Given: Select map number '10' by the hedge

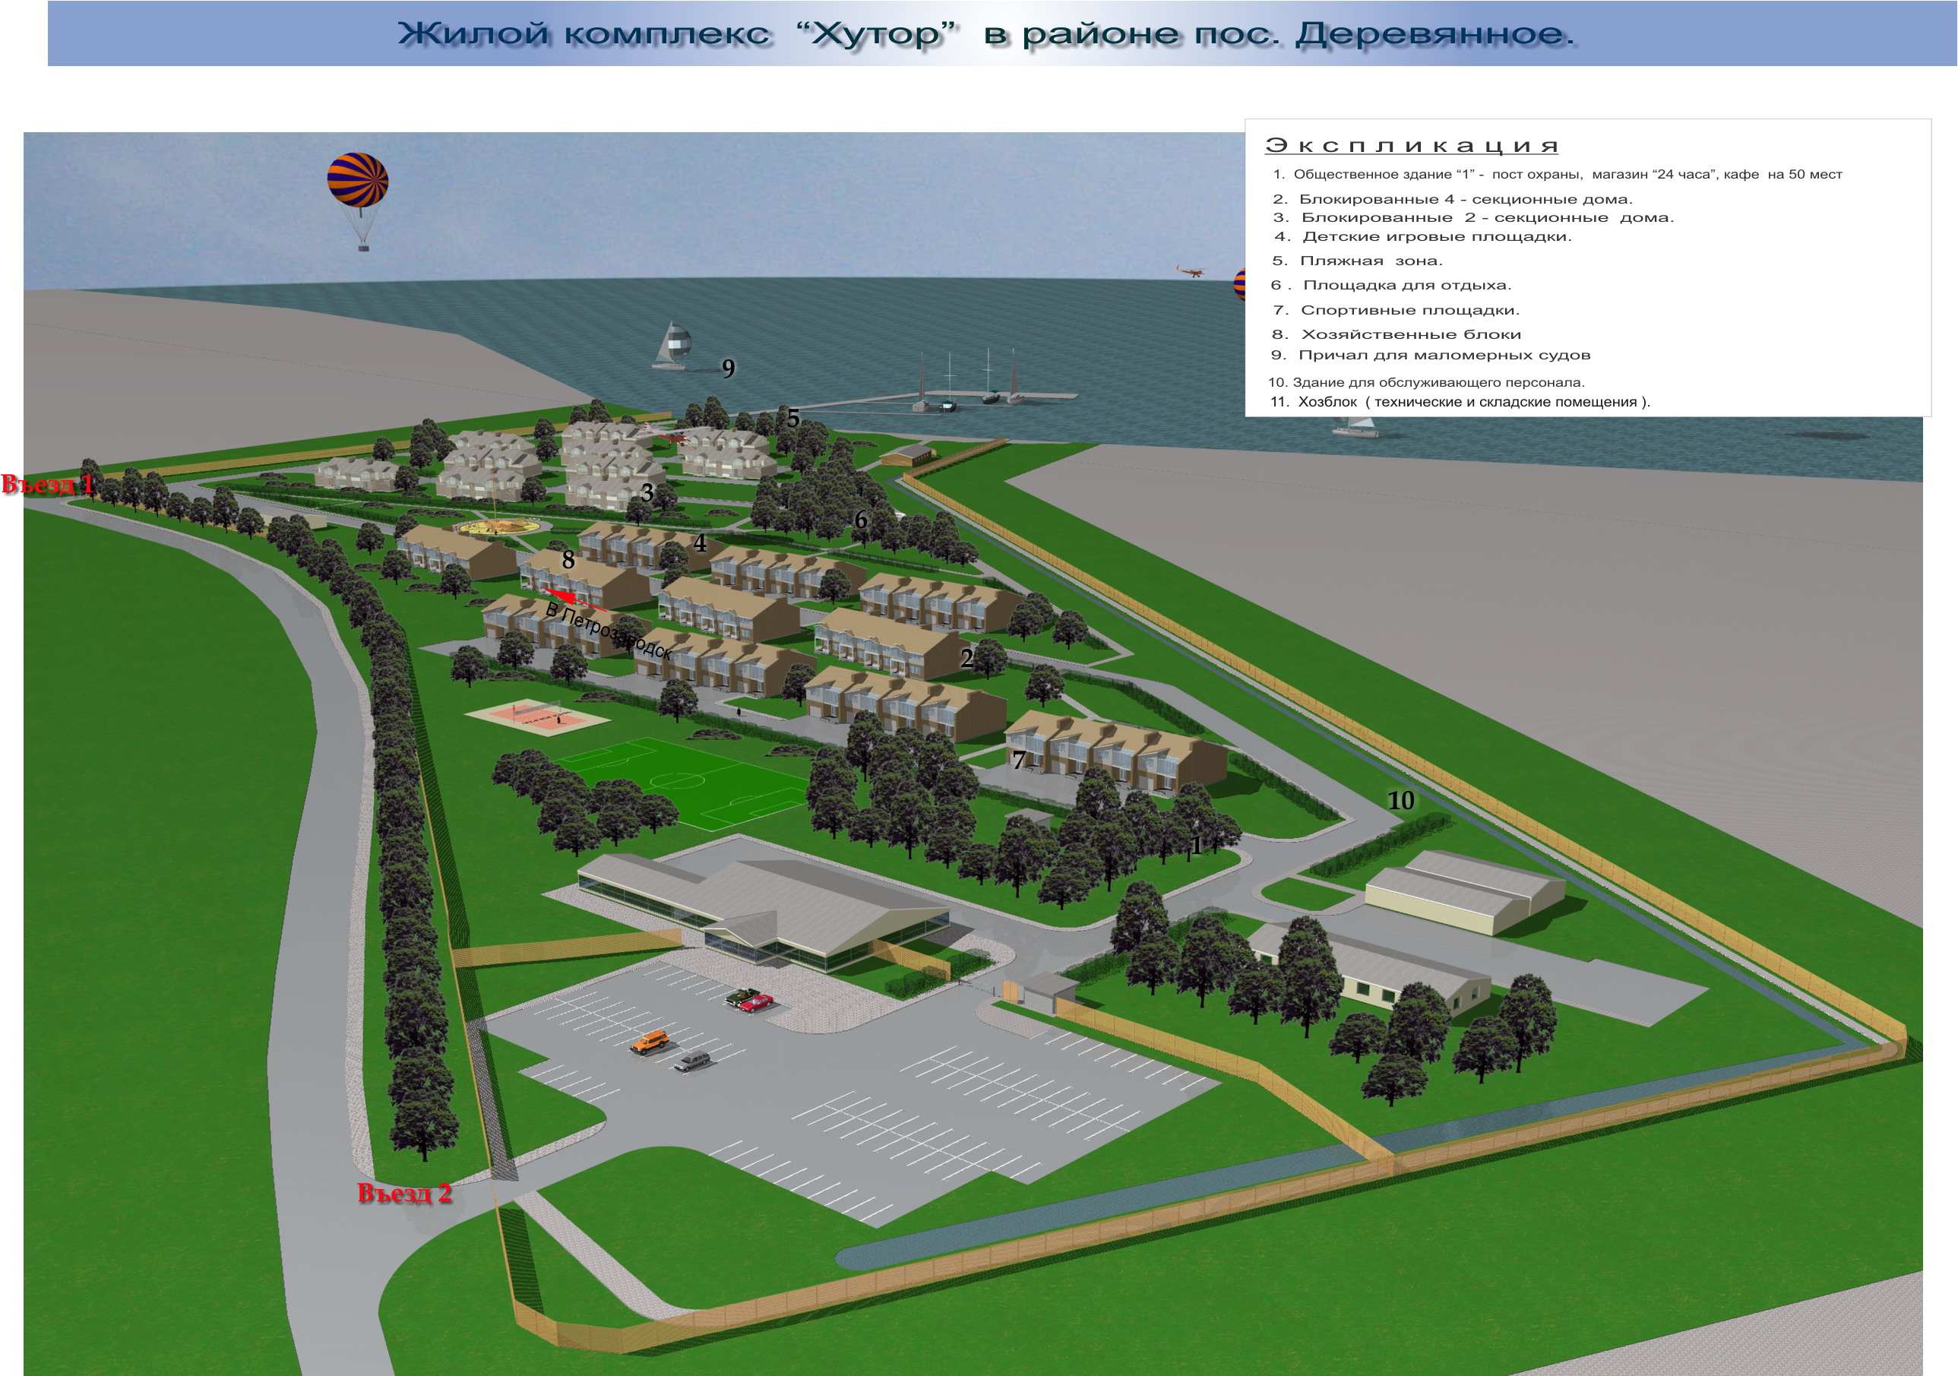Looking at the screenshot, I should pos(1401,801).
